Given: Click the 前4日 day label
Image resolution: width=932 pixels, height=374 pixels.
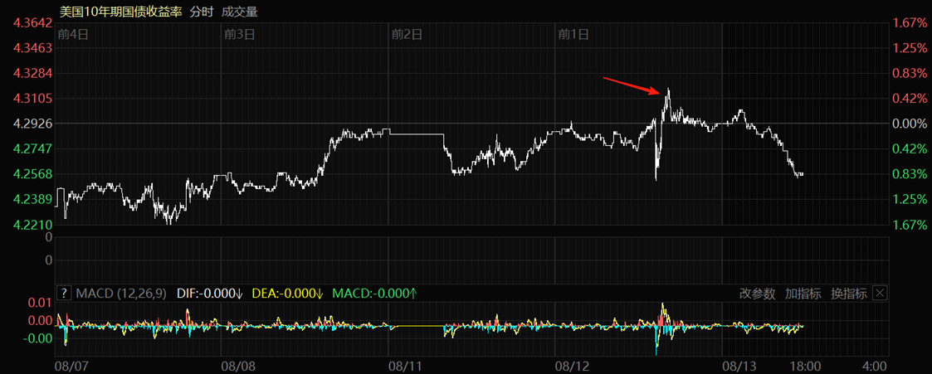Looking at the screenshot, I should 73,35.
